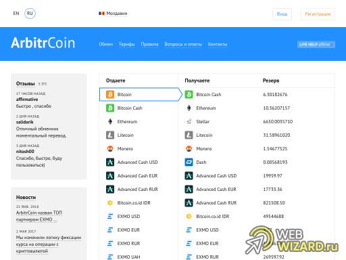Open the Отзывы reviews heading
346x260 pixels.
click(25, 84)
